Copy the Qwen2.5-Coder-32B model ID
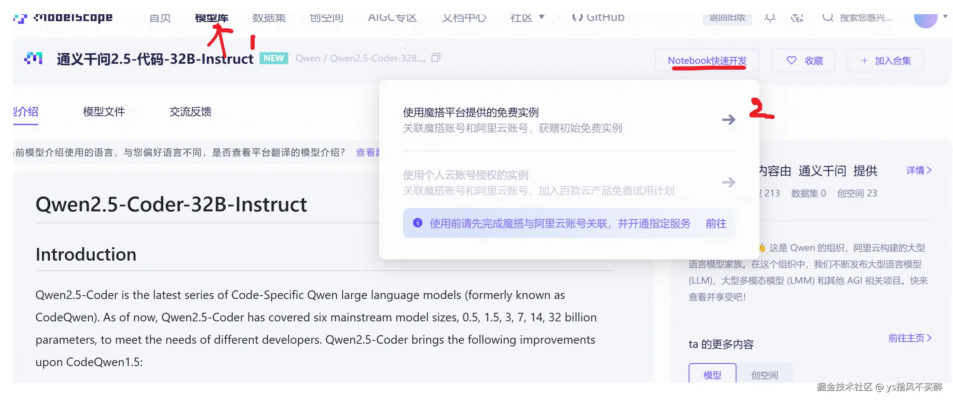The height and width of the screenshot is (403, 953). tap(435, 58)
